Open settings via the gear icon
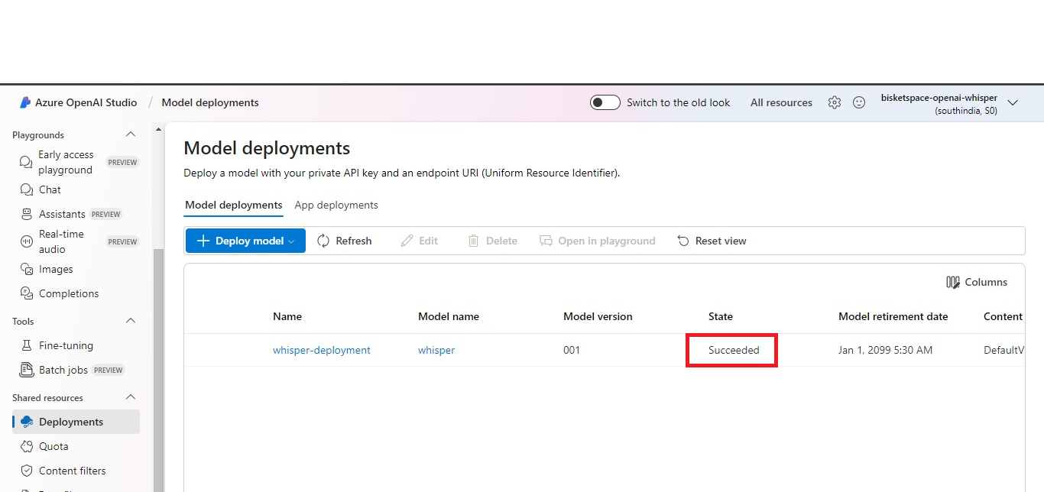 (835, 102)
